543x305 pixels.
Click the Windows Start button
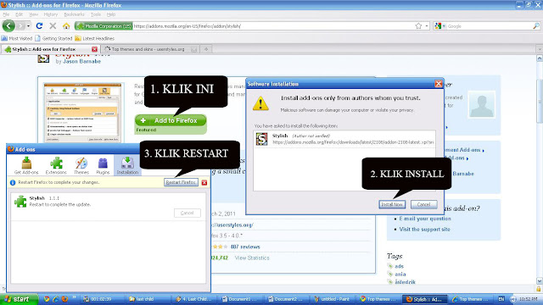tap(19, 299)
